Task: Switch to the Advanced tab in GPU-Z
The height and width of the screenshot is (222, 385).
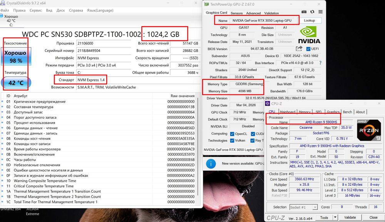Action: click(253, 13)
